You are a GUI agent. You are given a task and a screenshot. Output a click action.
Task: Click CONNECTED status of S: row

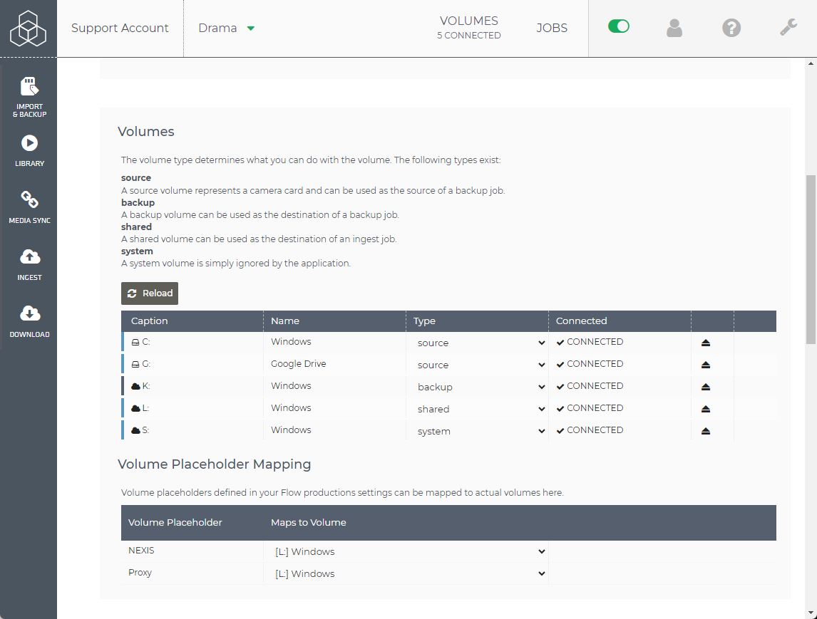(590, 430)
